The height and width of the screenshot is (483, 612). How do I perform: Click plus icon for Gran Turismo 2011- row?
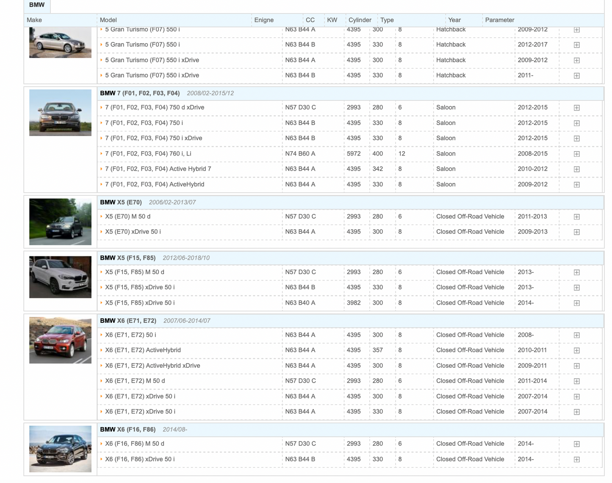pos(576,75)
